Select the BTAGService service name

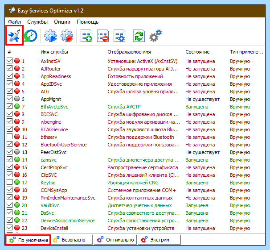54,129
